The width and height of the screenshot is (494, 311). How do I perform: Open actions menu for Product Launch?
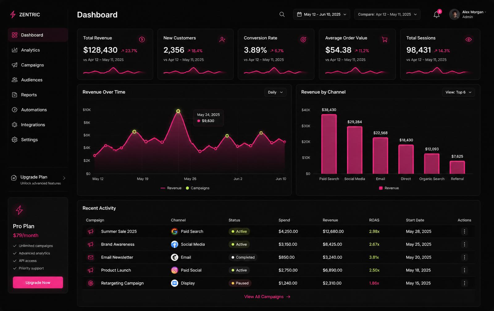pos(464,270)
